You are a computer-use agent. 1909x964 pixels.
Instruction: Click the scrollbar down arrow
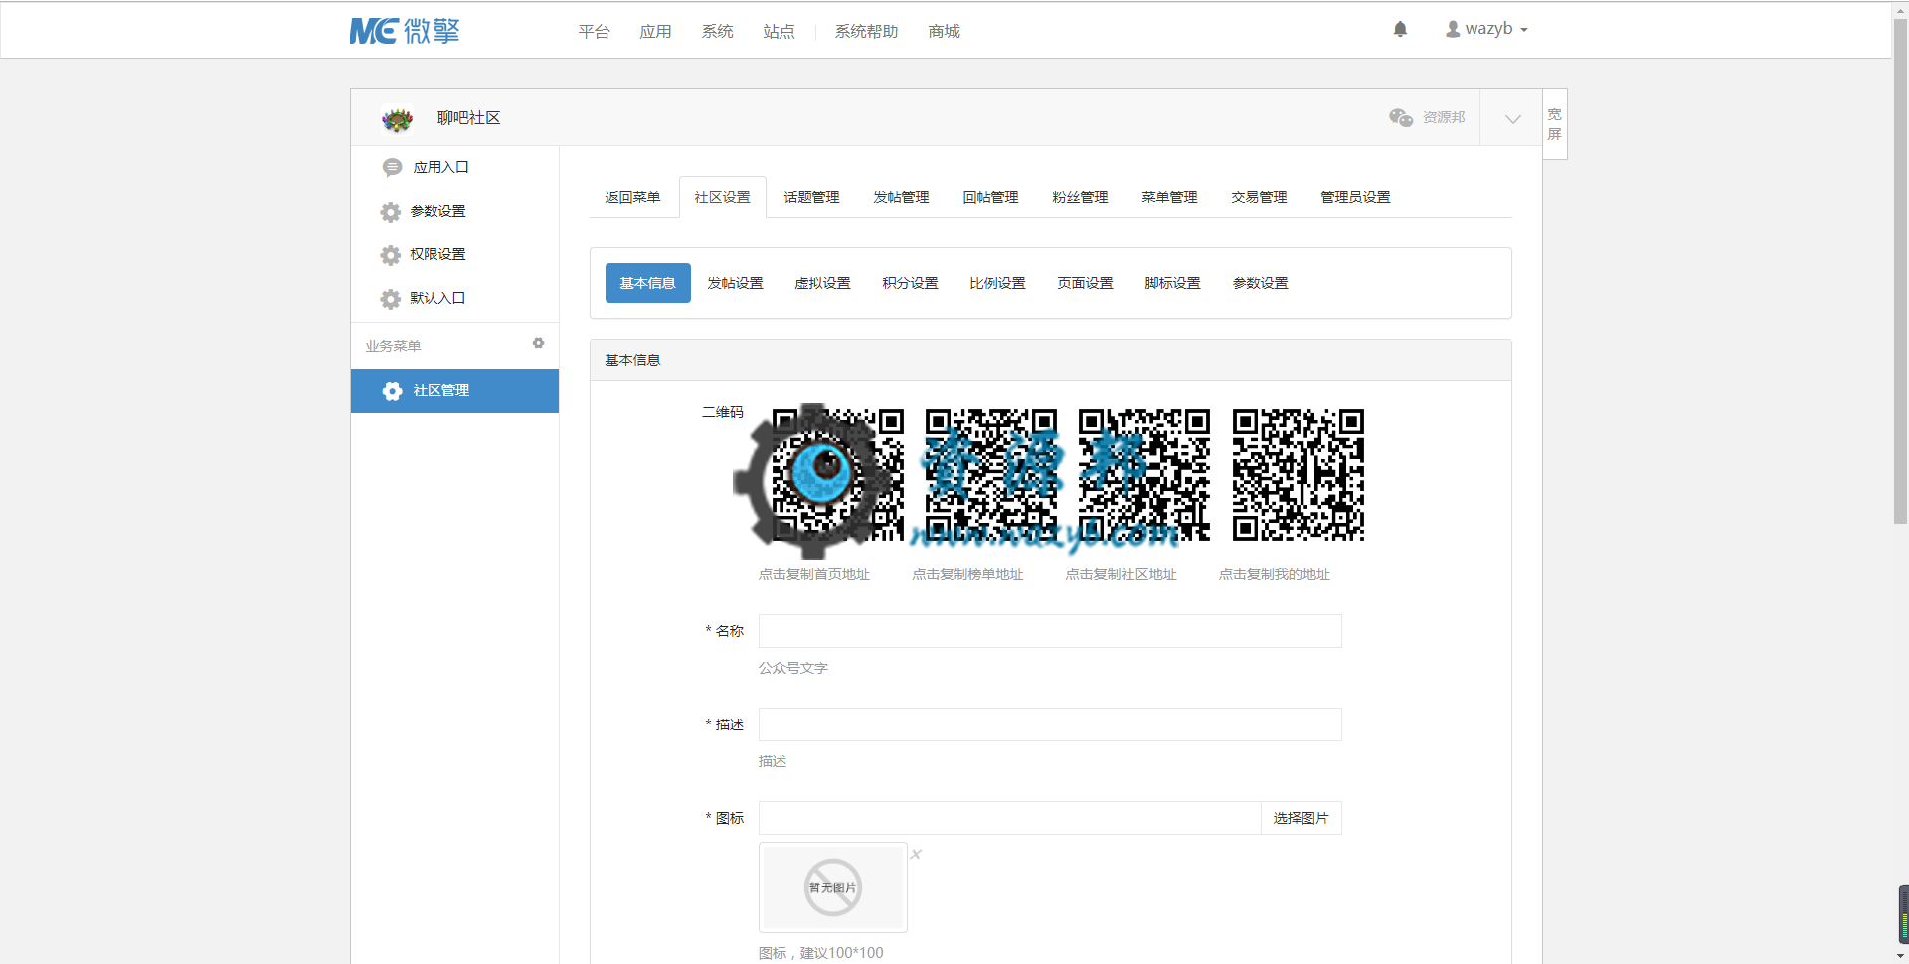point(1900,956)
